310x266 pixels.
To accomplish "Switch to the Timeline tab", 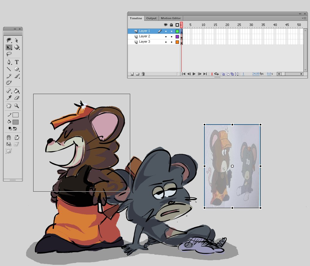I will click(x=136, y=18).
